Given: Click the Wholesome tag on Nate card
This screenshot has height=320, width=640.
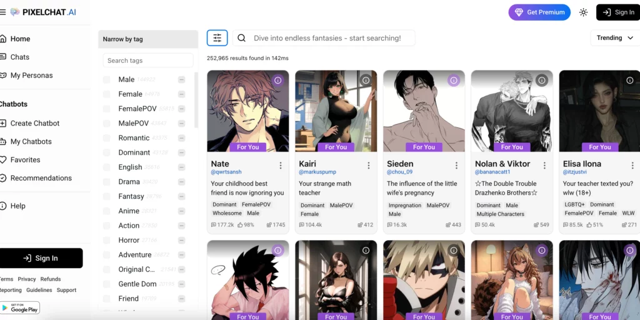Looking at the screenshot, I should click(x=227, y=213).
